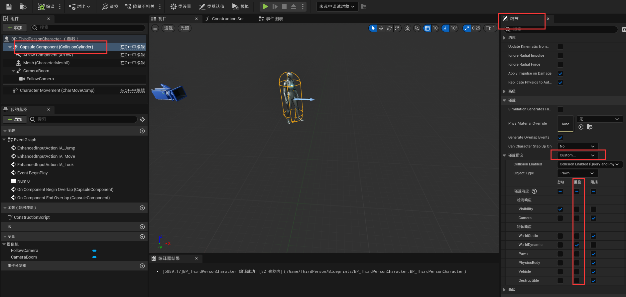Open grid snap size value 10
This screenshot has height=297, width=626.
click(435, 28)
